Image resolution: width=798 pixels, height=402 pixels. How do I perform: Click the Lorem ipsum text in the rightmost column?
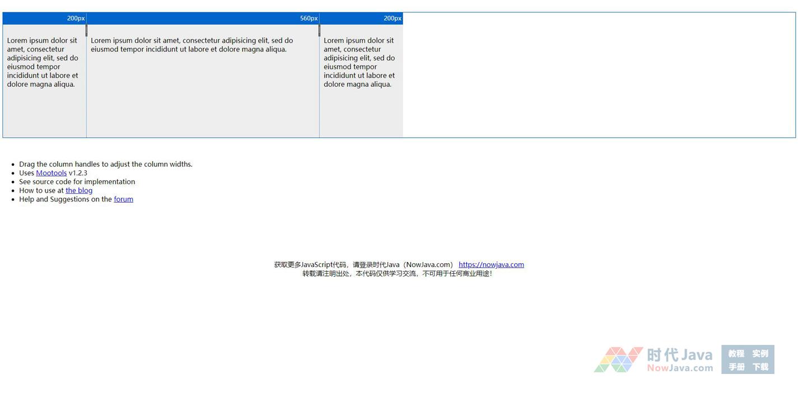tap(359, 62)
